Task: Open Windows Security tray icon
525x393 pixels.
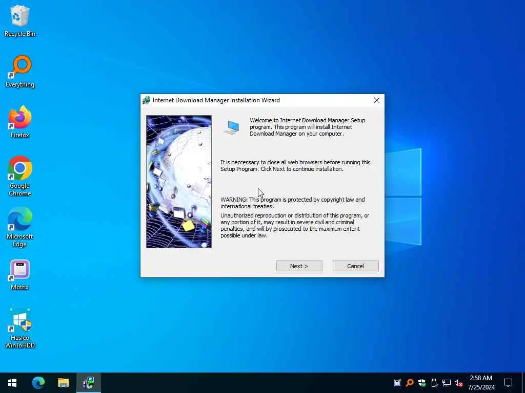Action: pyautogui.click(x=422, y=383)
